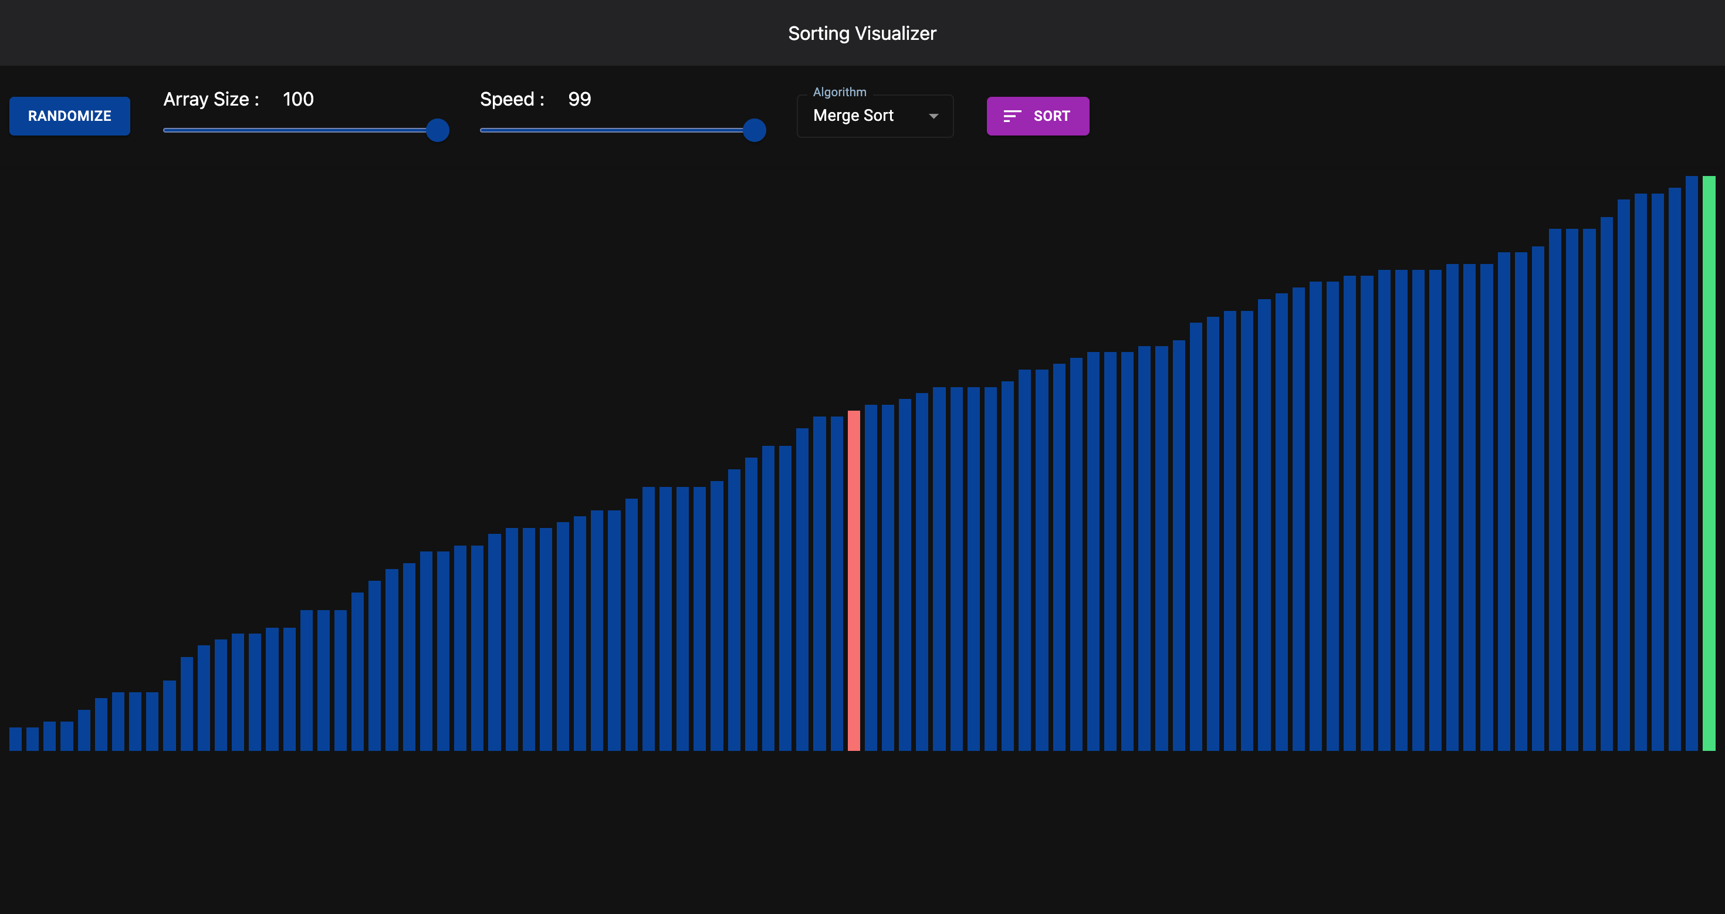
Task: Click the sort lines icon
Action: (1012, 116)
